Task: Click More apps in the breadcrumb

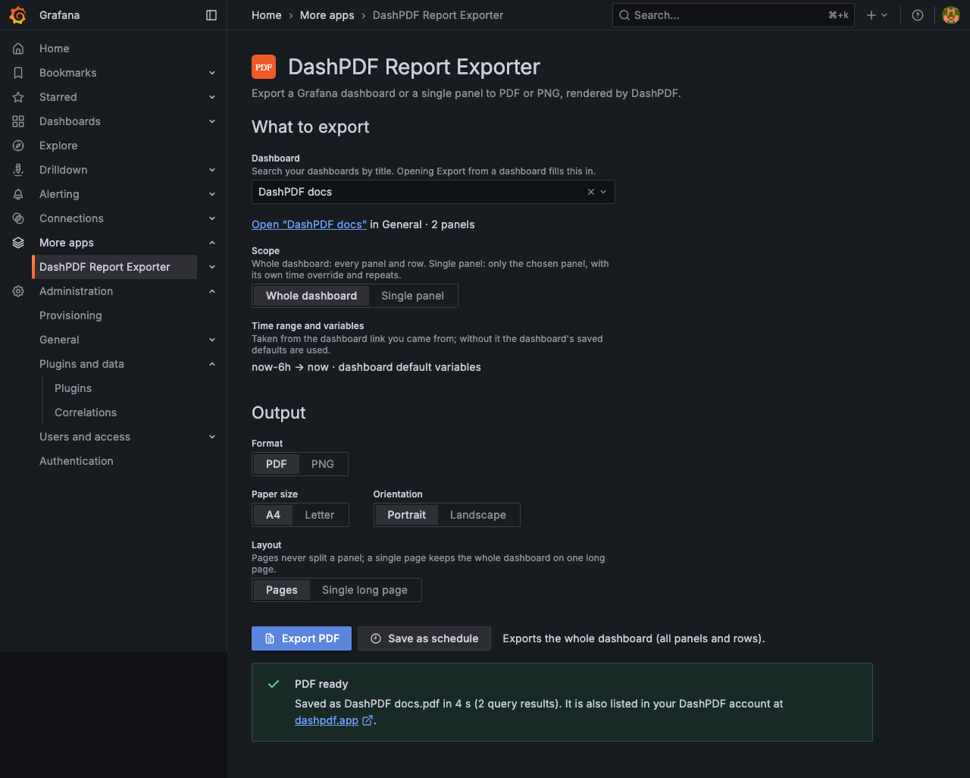Action: coord(327,15)
